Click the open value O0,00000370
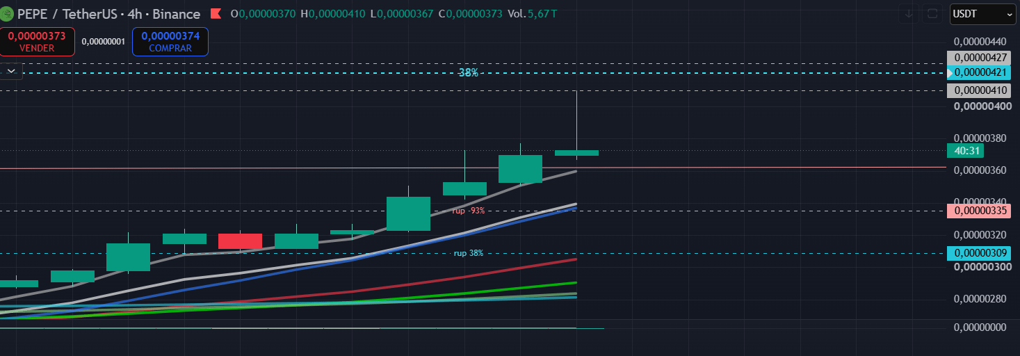This screenshot has width=1020, height=356. point(264,14)
